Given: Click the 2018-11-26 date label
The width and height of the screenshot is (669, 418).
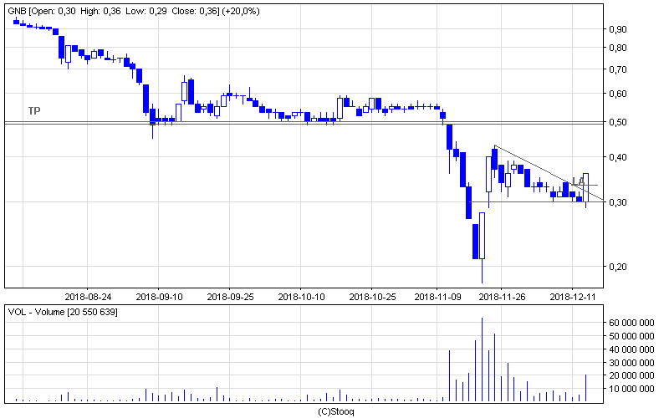Looking at the screenshot, I should pyautogui.click(x=503, y=297).
